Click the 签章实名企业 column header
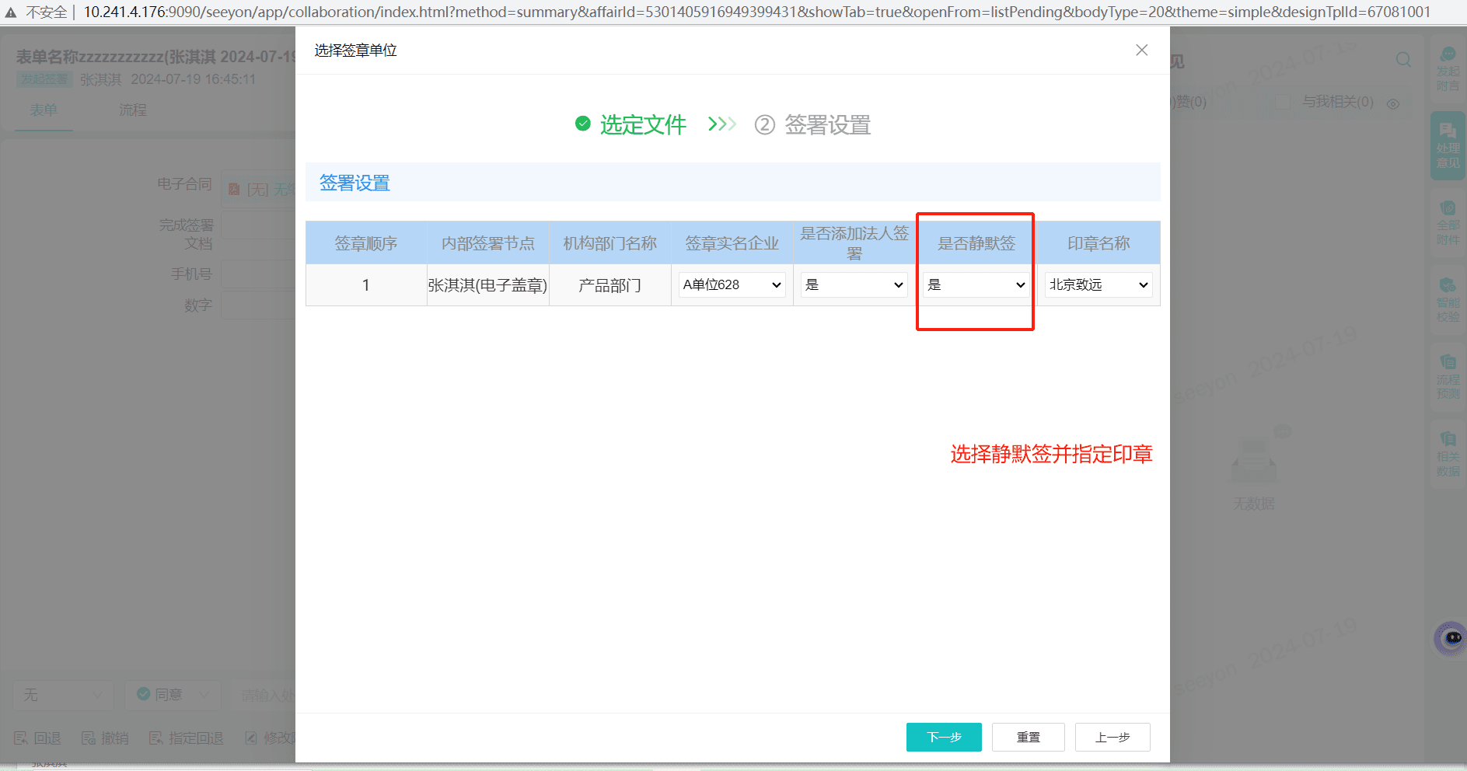Image resolution: width=1467 pixels, height=771 pixels. click(x=732, y=243)
